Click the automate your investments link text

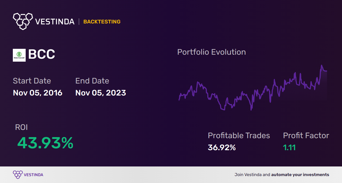point(300,175)
